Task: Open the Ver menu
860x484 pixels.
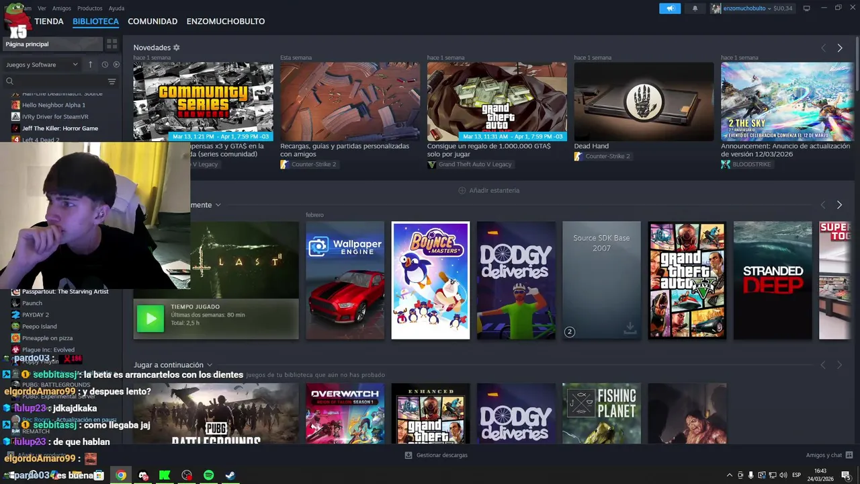Action: [42, 8]
